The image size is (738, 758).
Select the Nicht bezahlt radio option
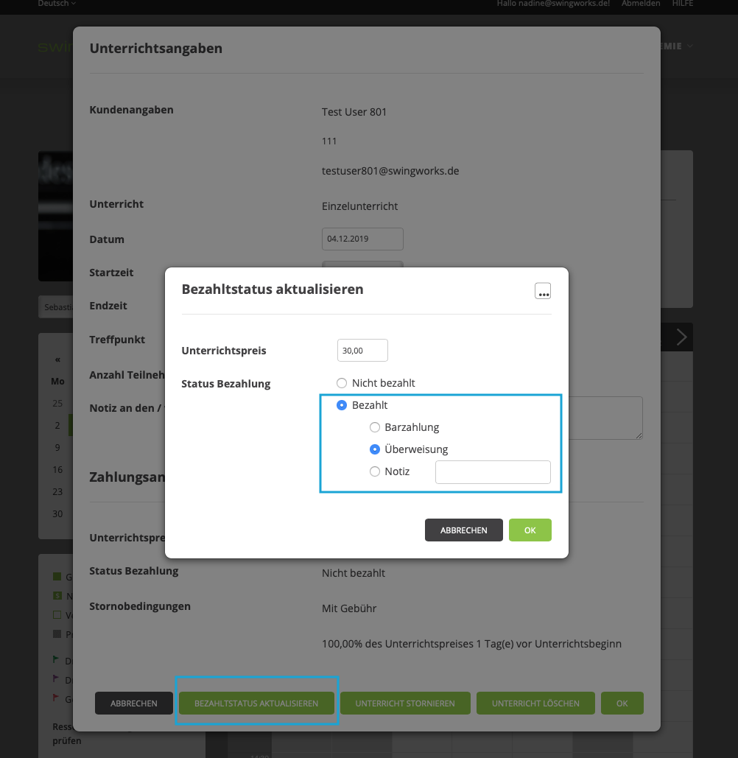pyautogui.click(x=341, y=383)
